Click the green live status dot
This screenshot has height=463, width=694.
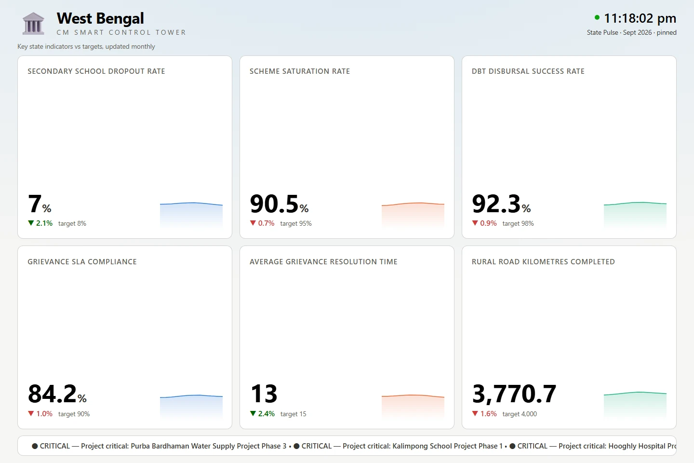tap(597, 17)
